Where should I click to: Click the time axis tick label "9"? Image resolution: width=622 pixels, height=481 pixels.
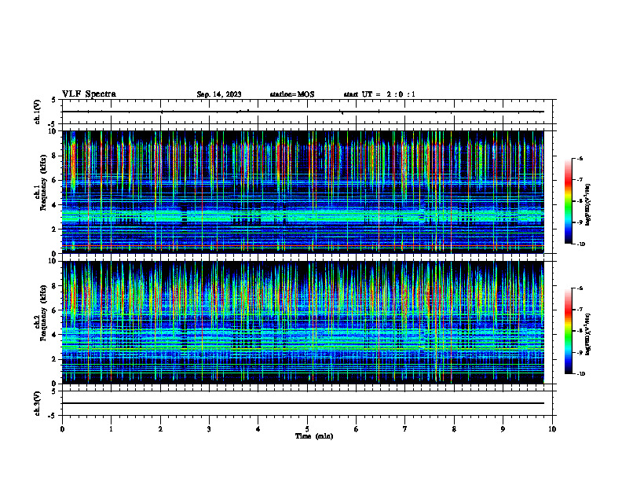click(x=503, y=429)
